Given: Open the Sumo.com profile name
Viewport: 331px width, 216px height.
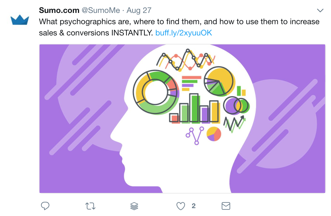Looking at the screenshot, I should (59, 10).
